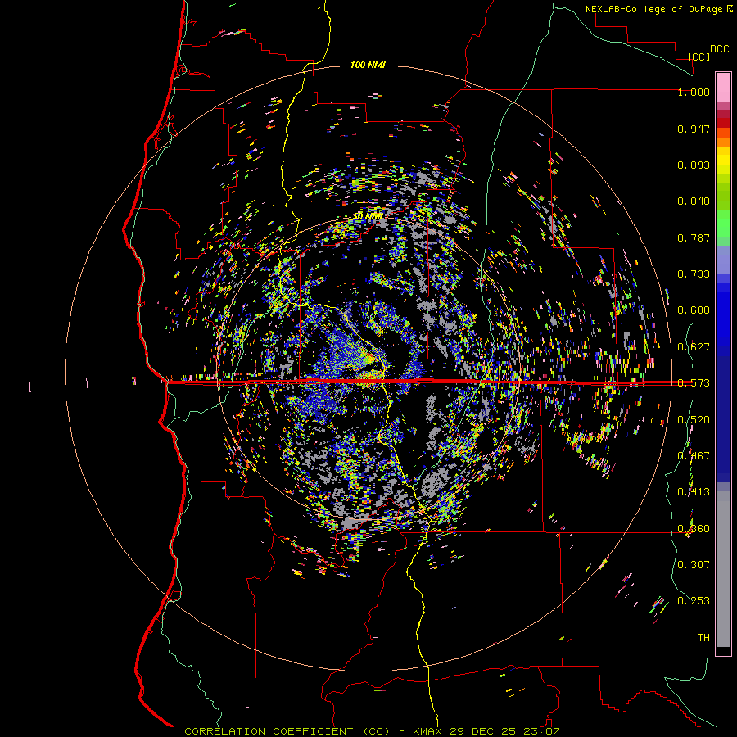The height and width of the screenshot is (737, 737).
Task: Click the 0.840 scale value
Action: click(x=694, y=201)
